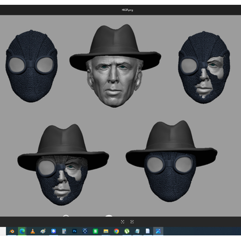241x241 pixels.
Task: Open the Paint palette taskbar icon
Action: tap(43, 231)
